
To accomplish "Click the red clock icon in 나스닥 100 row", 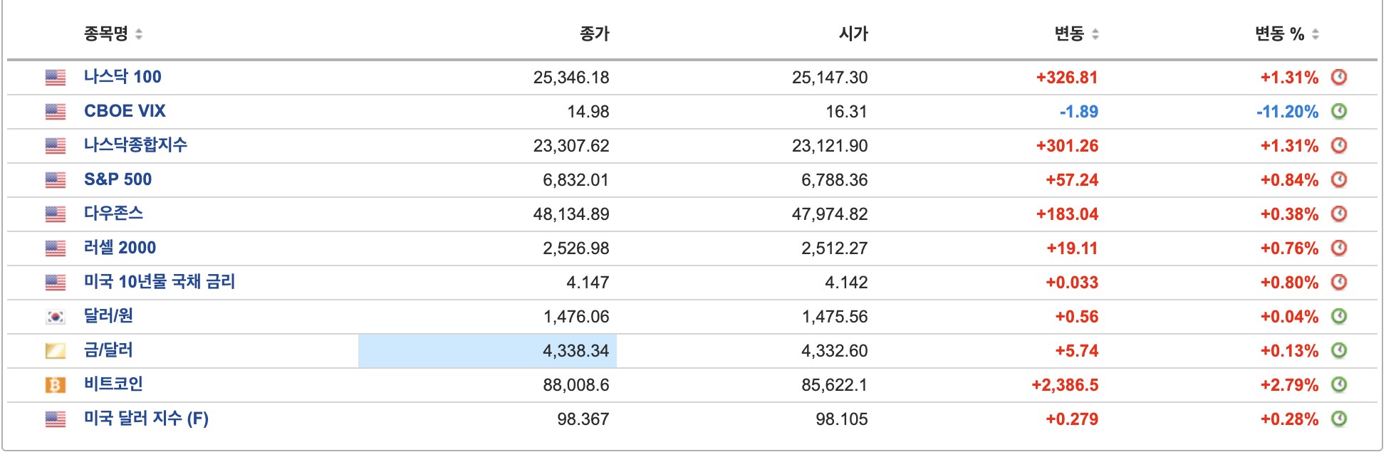I will coord(1339,77).
